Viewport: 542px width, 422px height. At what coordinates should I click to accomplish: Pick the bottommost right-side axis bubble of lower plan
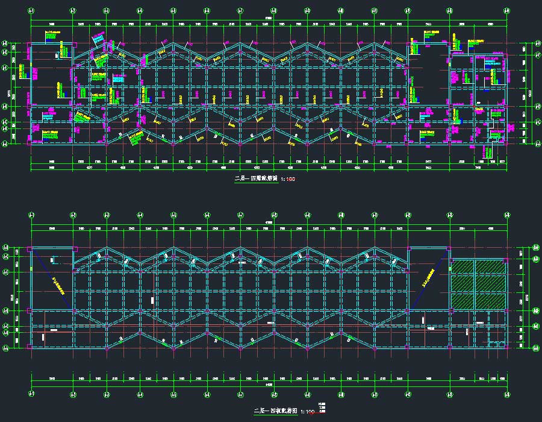pos(535,347)
